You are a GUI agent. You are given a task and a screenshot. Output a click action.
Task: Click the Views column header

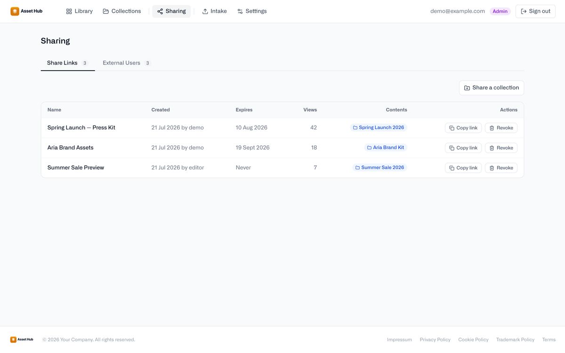click(310, 110)
